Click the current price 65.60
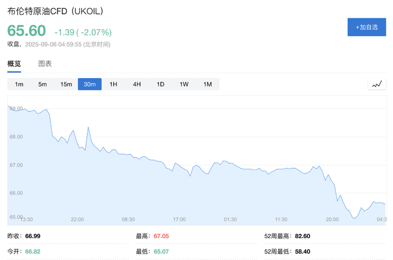 point(26,31)
